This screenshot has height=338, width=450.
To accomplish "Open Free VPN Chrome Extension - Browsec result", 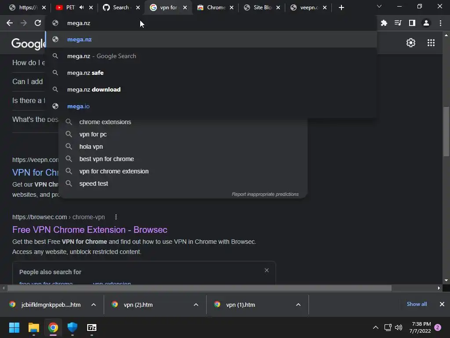I will coord(90,230).
